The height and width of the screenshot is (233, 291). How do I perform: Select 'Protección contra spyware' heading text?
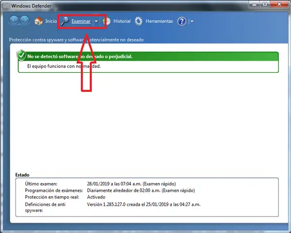[x=76, y=40]
